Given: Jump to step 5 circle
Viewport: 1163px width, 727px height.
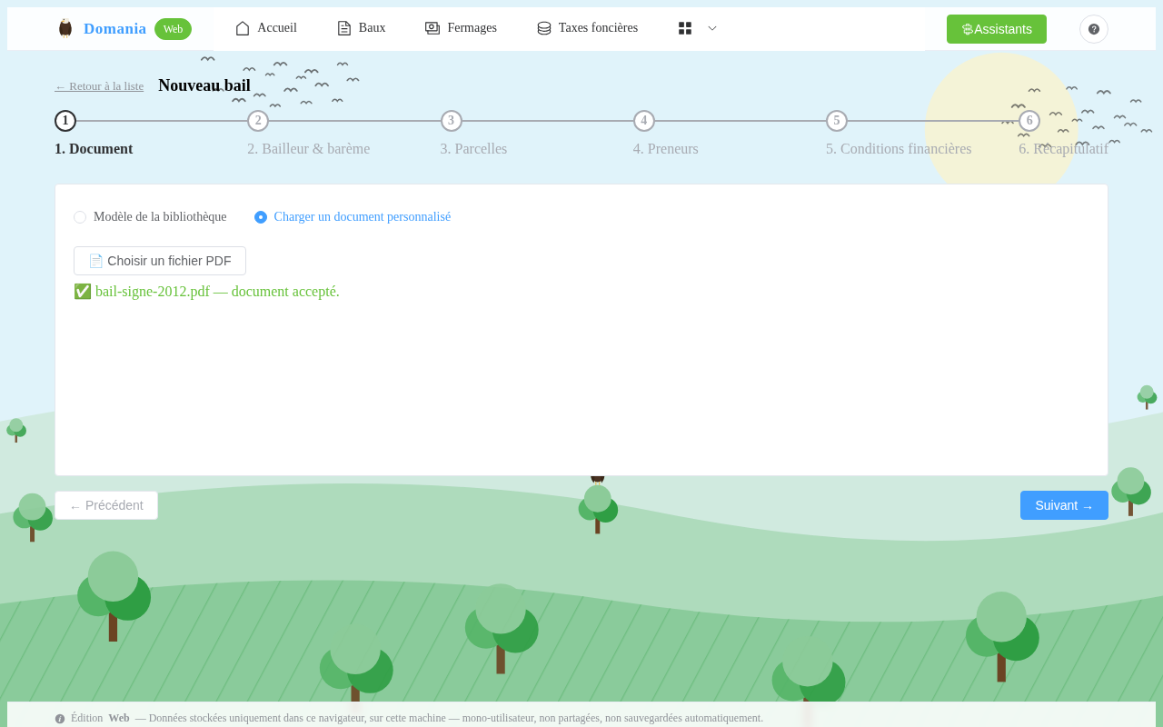Looking at the screenshot, I should coord(837,121).
